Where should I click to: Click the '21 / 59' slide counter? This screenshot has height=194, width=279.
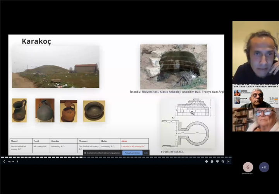(11, 162)
